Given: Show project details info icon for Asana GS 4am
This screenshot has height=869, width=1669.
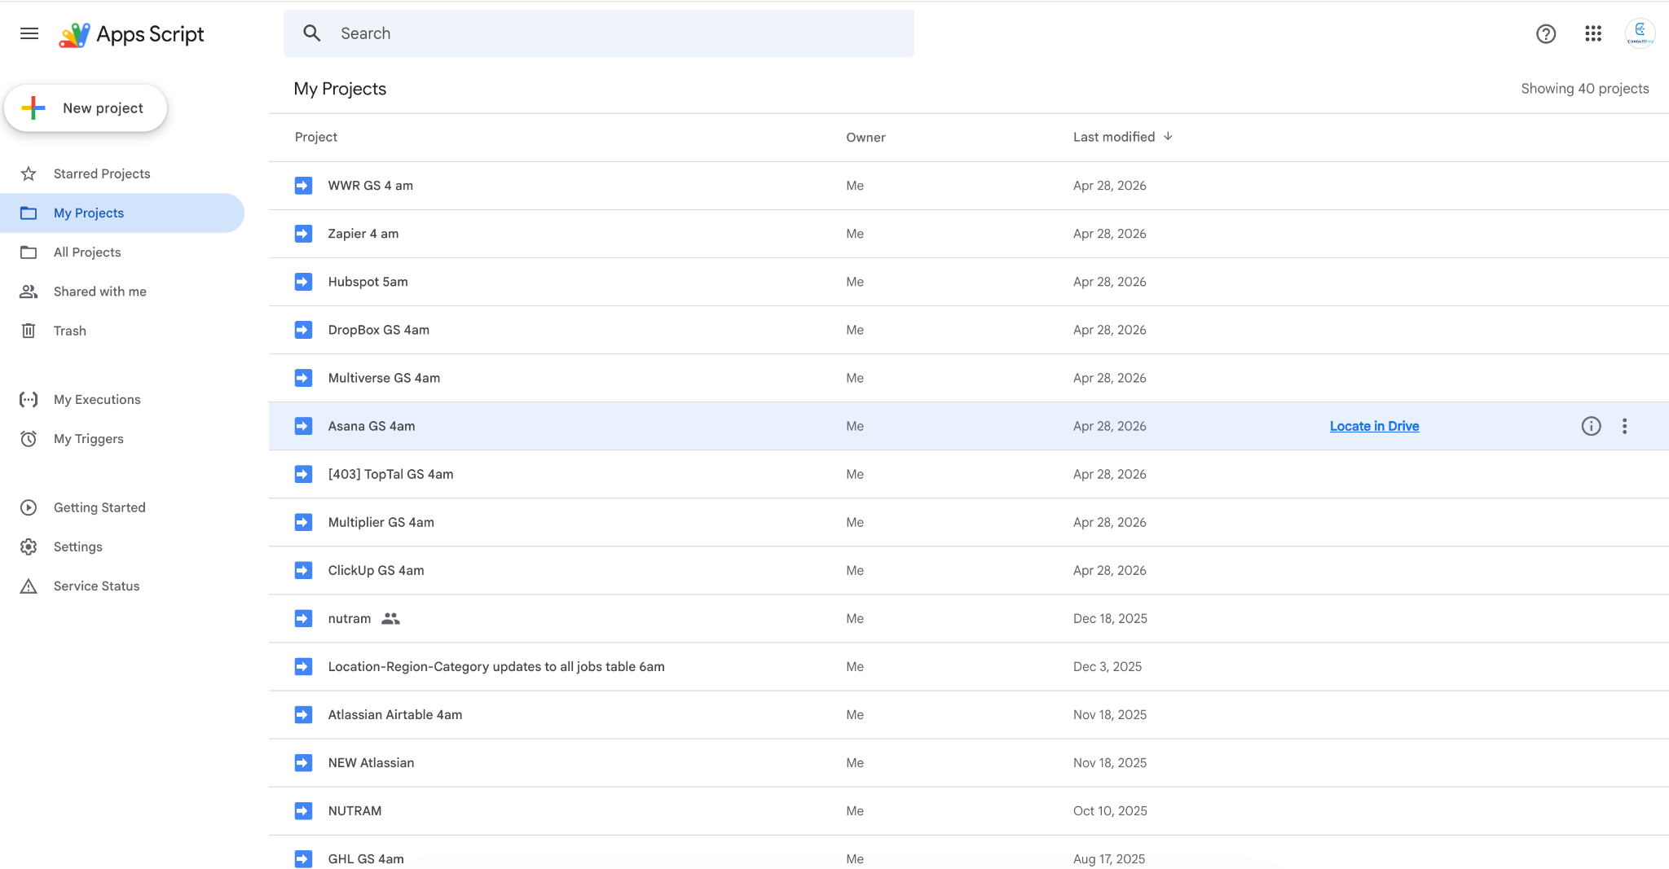Looking at the screenshot, I should pyautogui.click(x=1591, y=426).
